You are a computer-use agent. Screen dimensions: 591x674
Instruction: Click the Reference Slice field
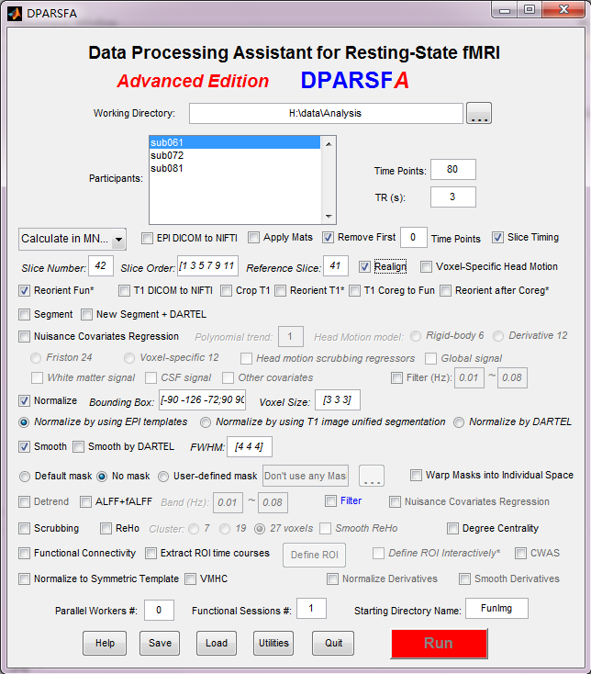click(x=336, y=266)
